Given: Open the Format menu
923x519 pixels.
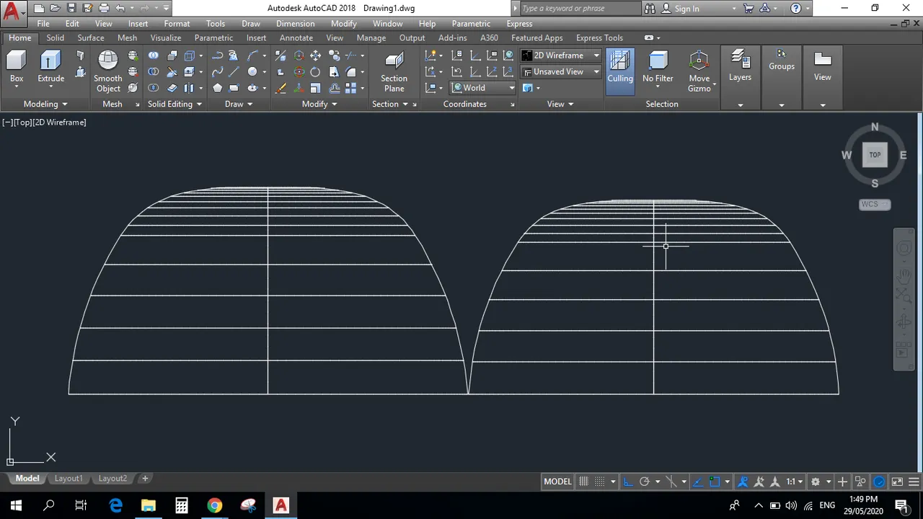Looking at the screenshot, I should pos(177,24).
